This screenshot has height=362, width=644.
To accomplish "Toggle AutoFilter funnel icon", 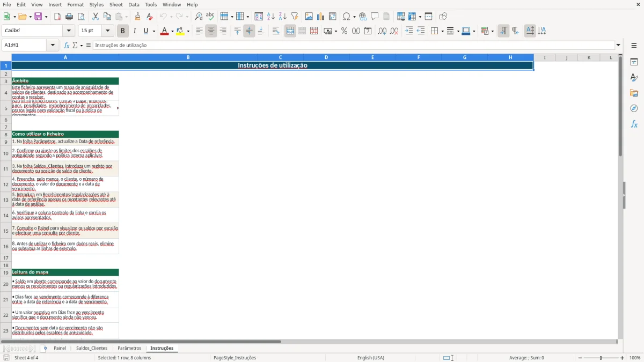I will tap(295, 17).
